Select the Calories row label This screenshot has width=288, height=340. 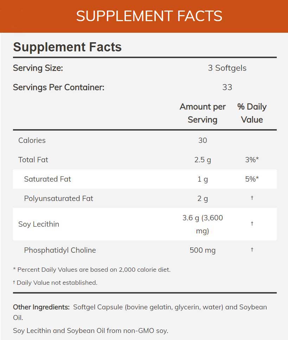[x=32, y=140]
